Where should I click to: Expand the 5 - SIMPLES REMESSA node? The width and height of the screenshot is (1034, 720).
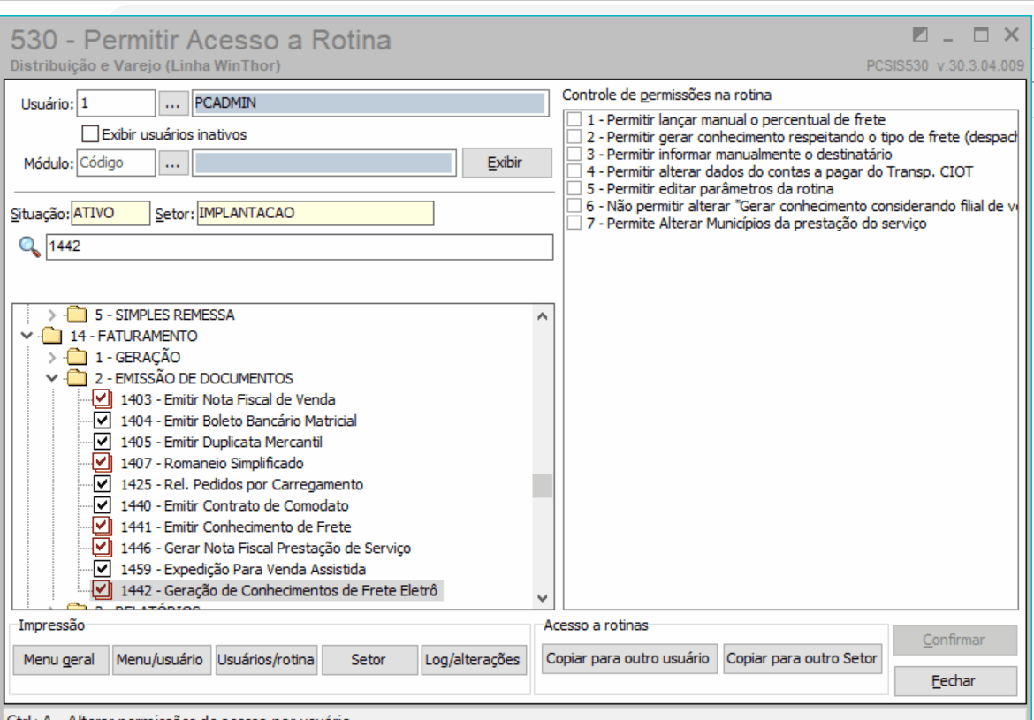pyautogui.click(x=52, y=315)
